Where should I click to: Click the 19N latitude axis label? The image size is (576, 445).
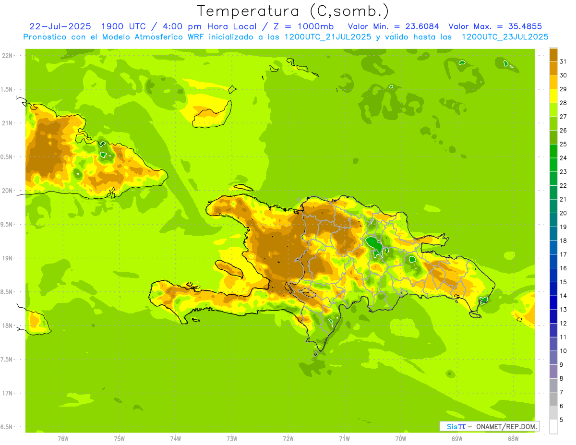click(x=8, y=258)
